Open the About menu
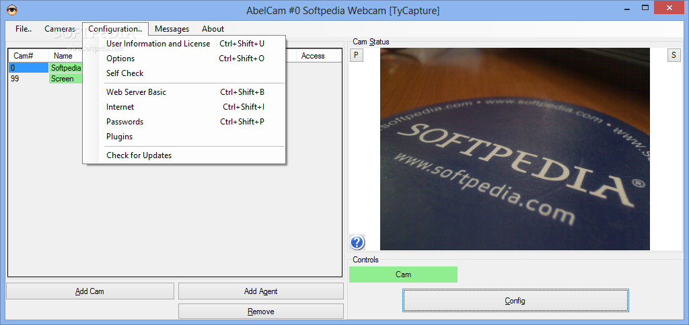 [213, 28]
